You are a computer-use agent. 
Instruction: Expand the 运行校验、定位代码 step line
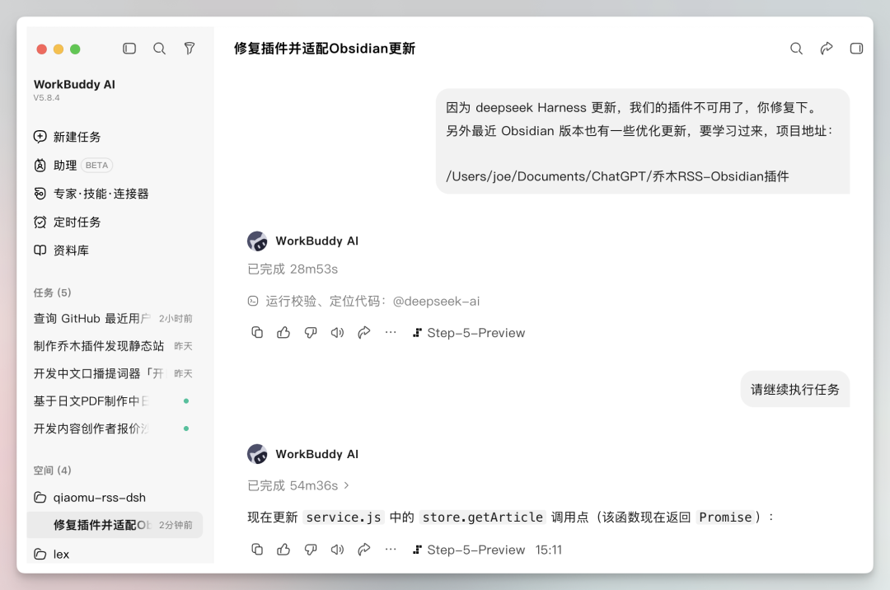363,302
